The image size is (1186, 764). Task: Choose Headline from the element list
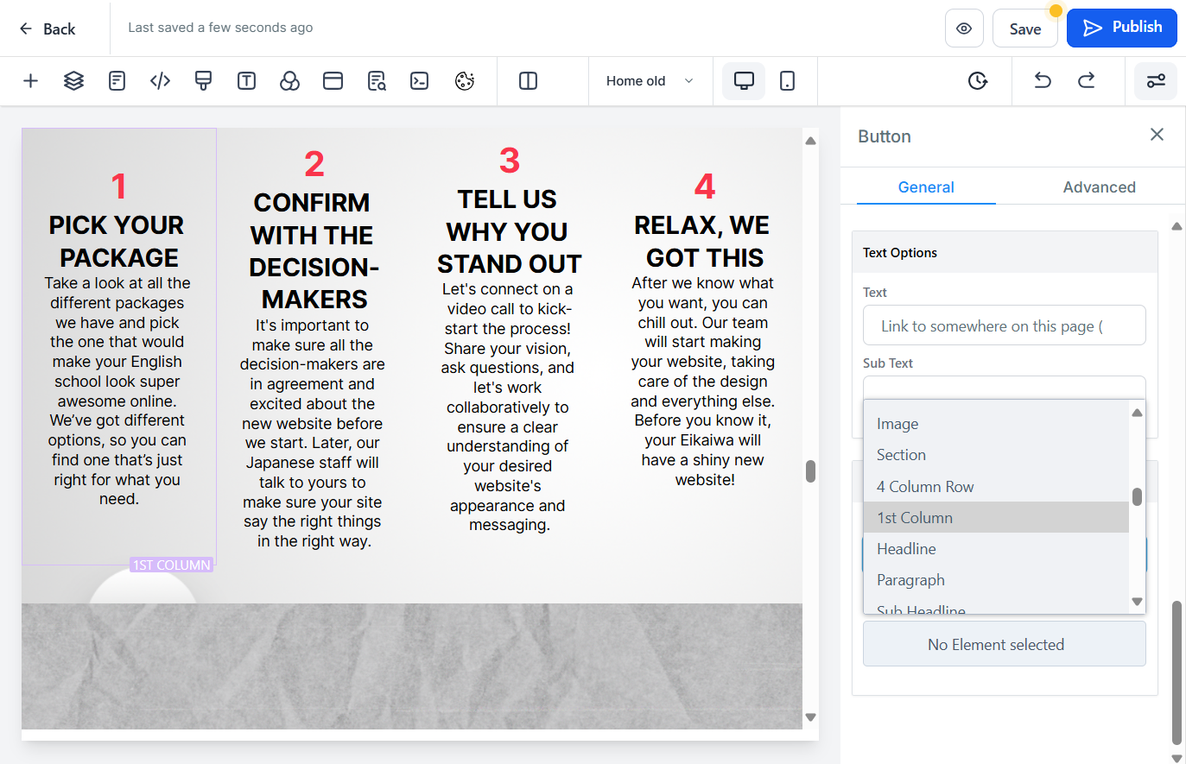[996, 549]
